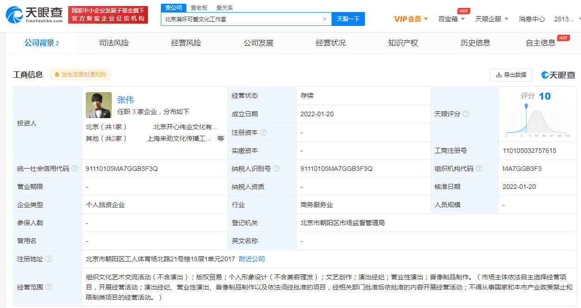This screenshot has height=308, width=581.
Task: Open 北京开心伟业文化有 company link
Action: coord(185,127)
